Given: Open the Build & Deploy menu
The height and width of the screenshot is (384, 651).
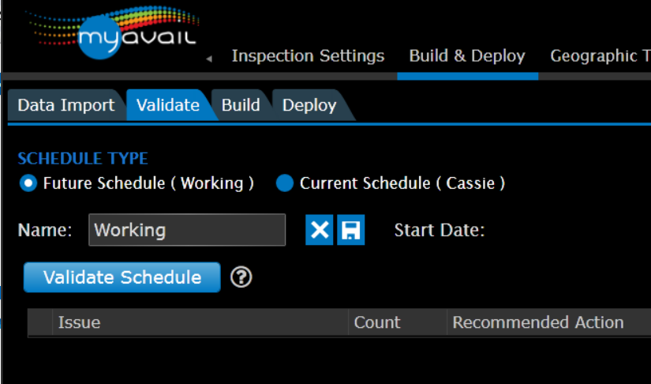Looking at the screenshot, I should (x=467, y=56).
